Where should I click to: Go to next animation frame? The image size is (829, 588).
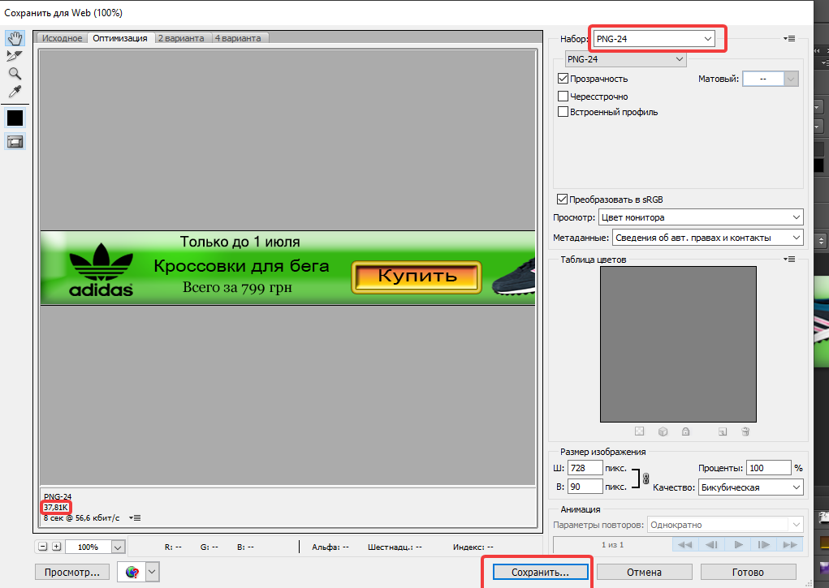pos(764,545)
